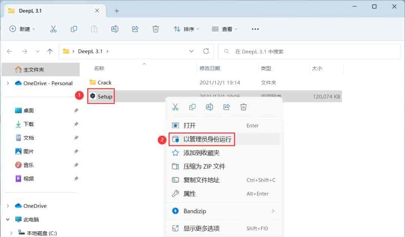The width and height of the screenshot is (405, 237).
Task: Sort by the 修改日期 column header
Action: (x=210, y=68)
